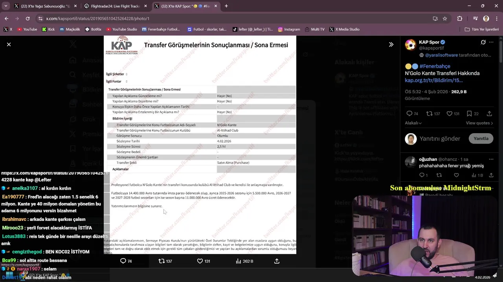Like the post via heart below photo
This screenshot has width=503, height=282.
[200, 261]
